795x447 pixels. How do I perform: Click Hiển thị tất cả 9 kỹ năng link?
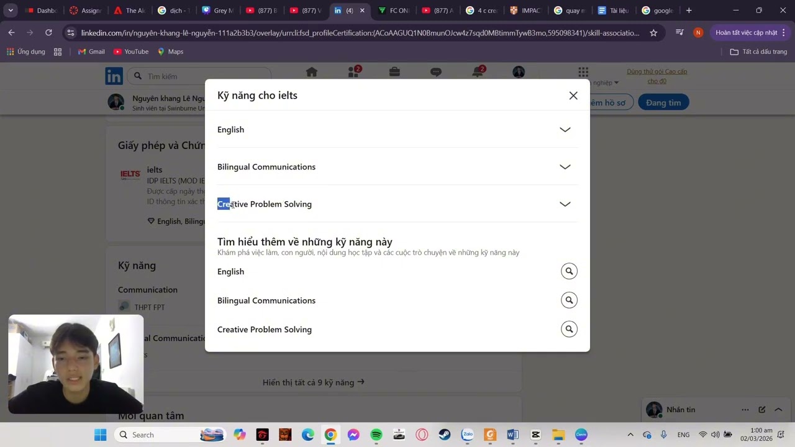coord(314,382)
